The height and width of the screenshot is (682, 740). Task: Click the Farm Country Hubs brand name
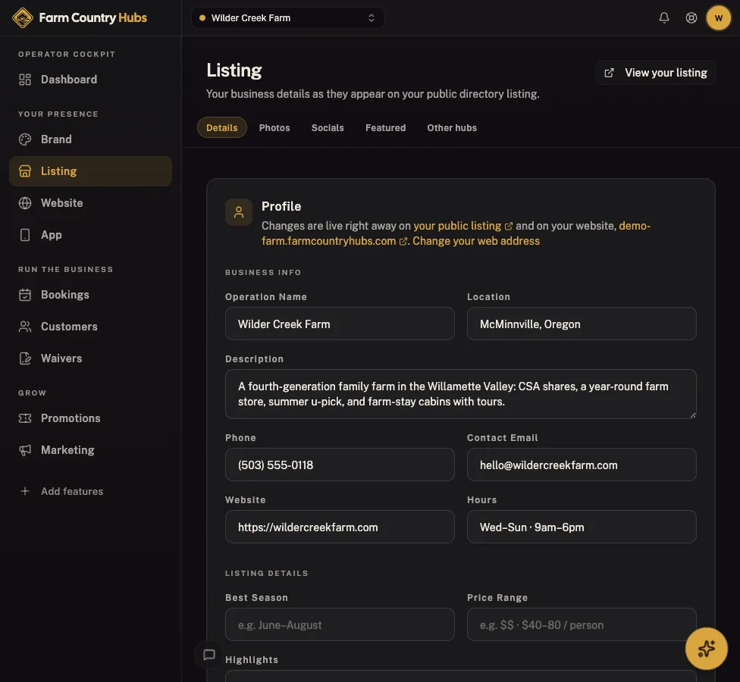tap(93, 18)
